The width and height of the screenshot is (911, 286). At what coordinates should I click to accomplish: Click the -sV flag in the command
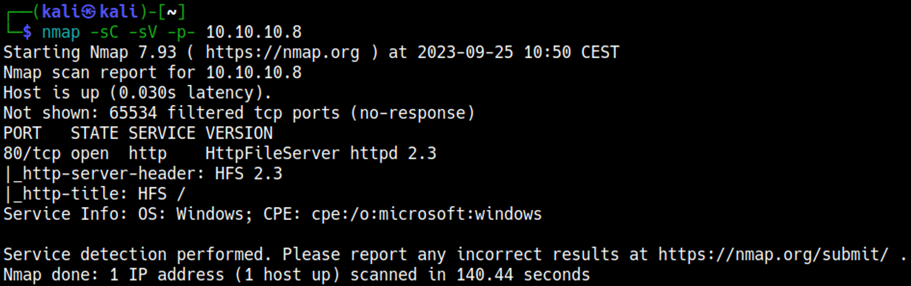(x=143, y=32)
